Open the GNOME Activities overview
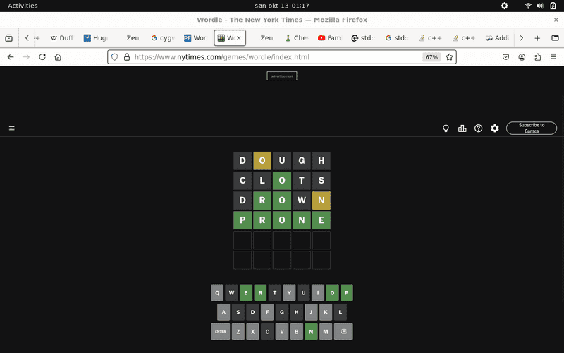This screenshot has height=353, width=564. click(x=23, y=6)
